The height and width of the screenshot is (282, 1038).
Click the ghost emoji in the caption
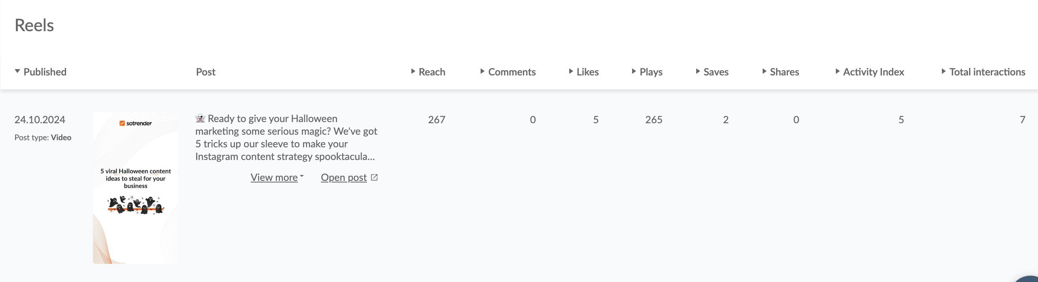coord(200,118)
